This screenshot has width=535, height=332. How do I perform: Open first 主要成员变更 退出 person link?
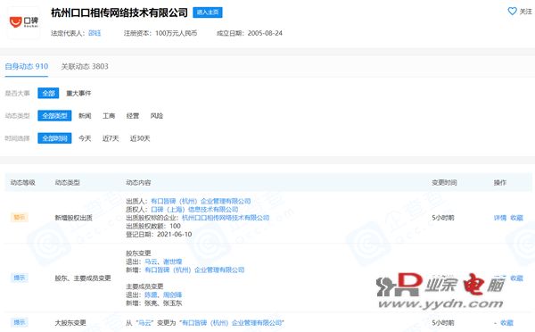pyautogui.click(x=151, y=295)
